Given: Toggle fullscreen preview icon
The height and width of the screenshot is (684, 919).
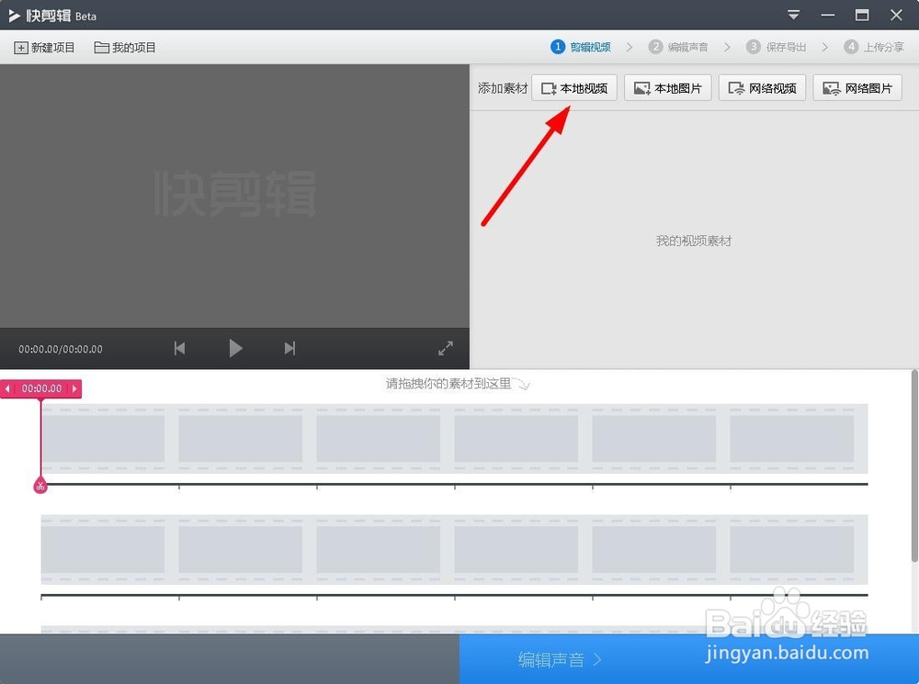Looking at the screenshot, I should pyautogui.click(x=446, y=349).
